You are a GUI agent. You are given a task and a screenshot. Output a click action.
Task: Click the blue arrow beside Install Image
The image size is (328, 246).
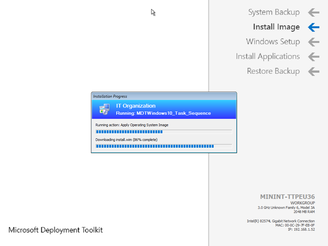click(314, 27)
